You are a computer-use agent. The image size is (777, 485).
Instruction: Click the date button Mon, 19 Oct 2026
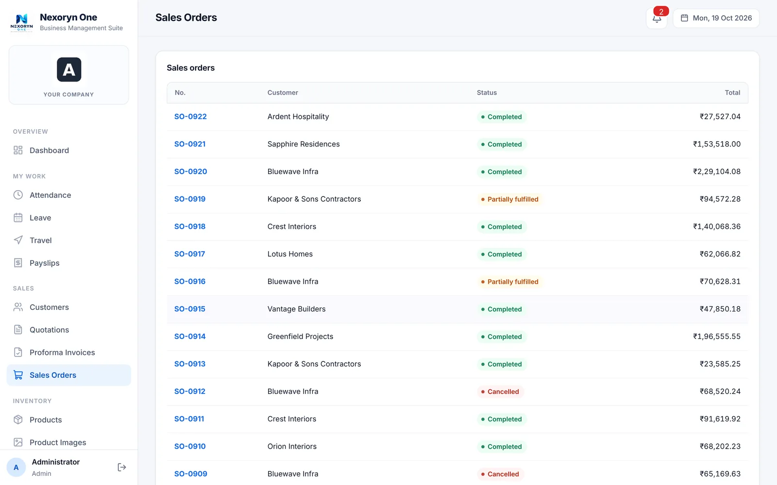[716, 18]
